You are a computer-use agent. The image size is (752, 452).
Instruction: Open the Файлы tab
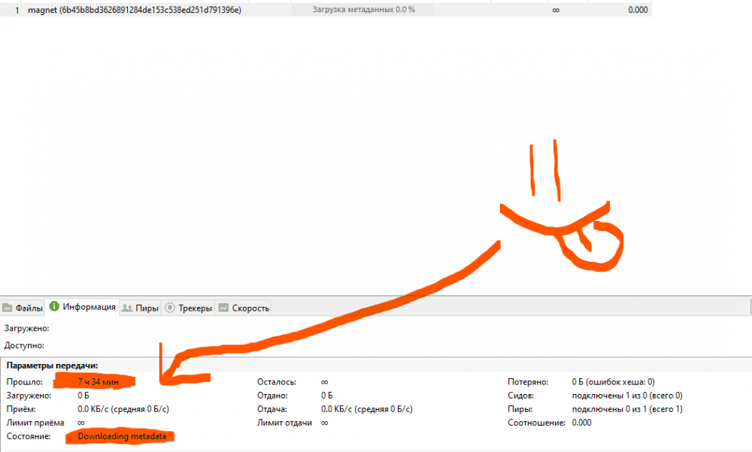pyautogui.click(x=23, y=308)
